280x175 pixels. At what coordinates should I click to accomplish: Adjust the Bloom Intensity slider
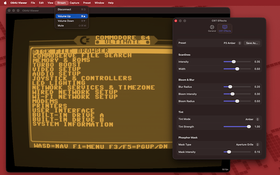point(237,94)
